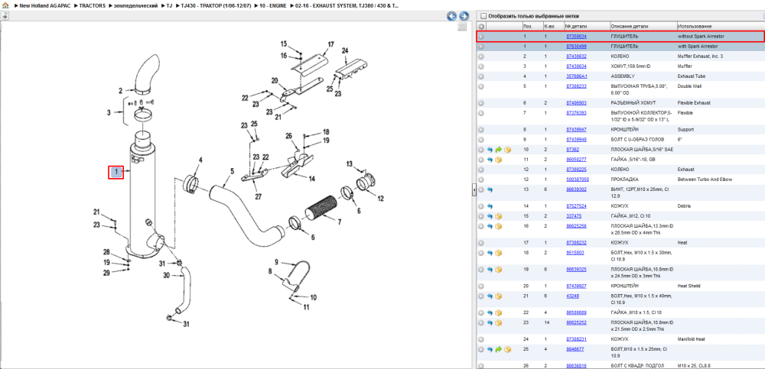Select callout 1 on the muffler diagram

[x=116, y=172]
